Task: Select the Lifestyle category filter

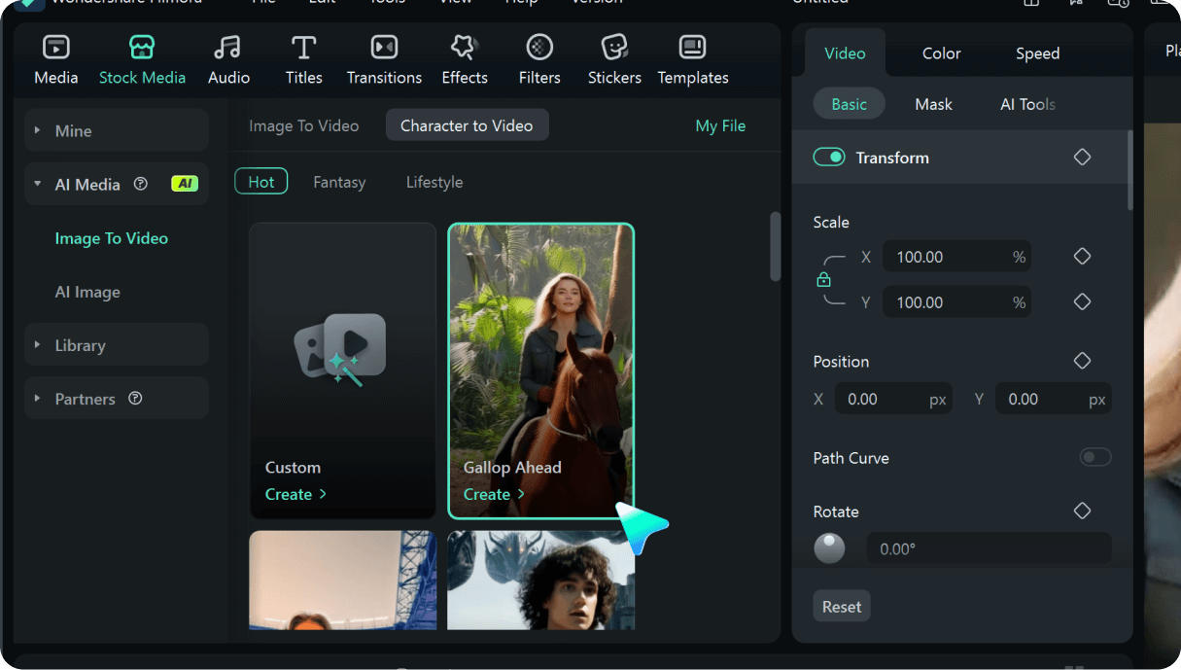Action: [x=434, y=182]
